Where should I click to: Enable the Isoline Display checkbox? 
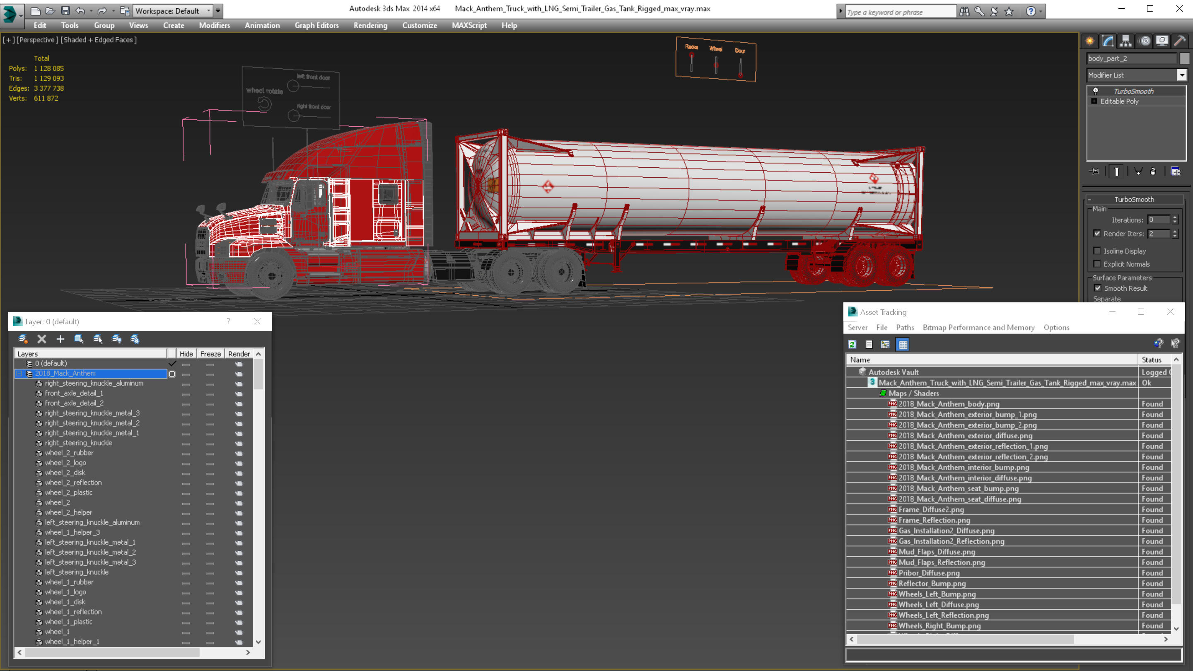1096,251
